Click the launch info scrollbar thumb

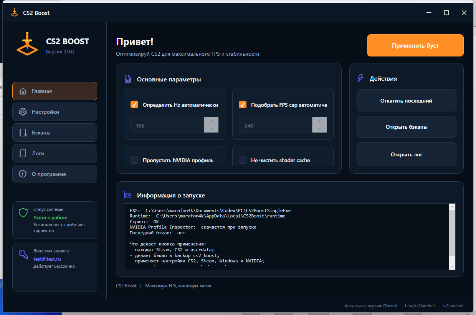pos(452,233)
